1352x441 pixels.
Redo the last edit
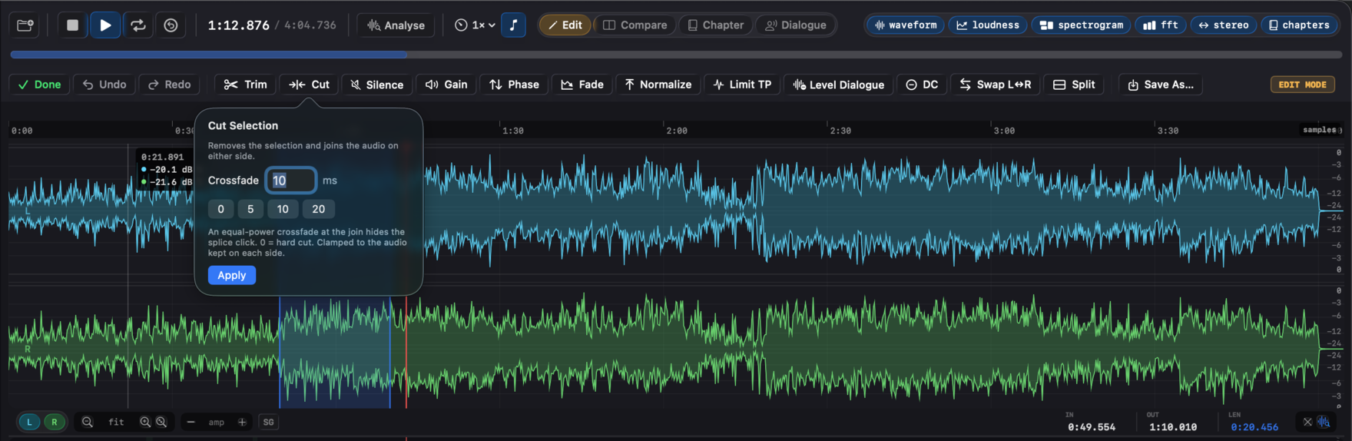[169, 85]
